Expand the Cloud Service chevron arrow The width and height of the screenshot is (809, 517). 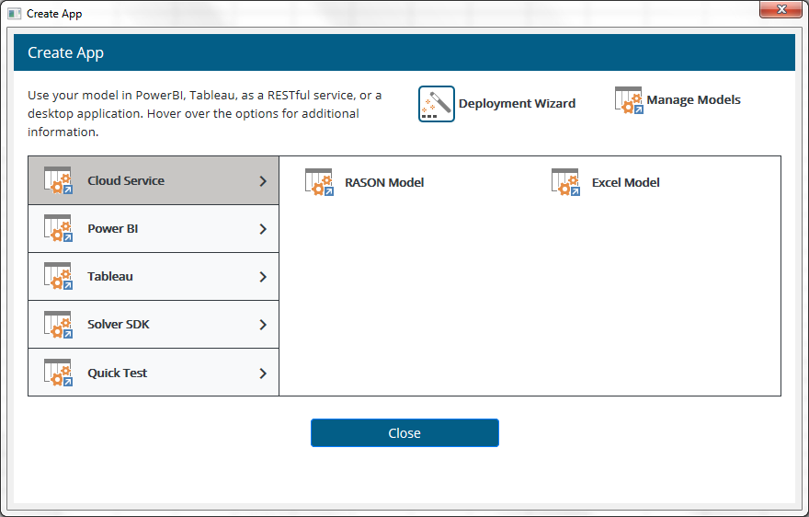(263, 181)
